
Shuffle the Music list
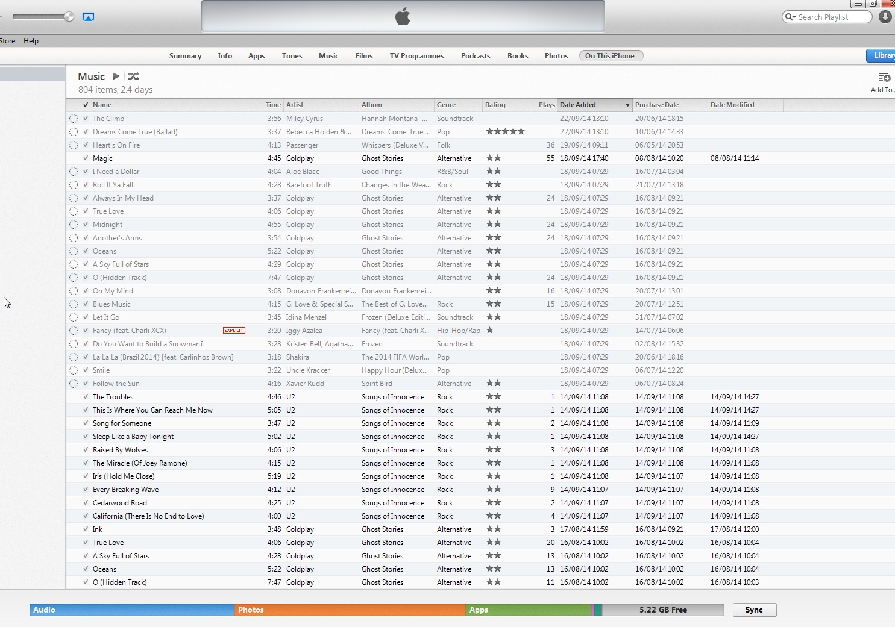pyautogui.click(x=134, y=76)
